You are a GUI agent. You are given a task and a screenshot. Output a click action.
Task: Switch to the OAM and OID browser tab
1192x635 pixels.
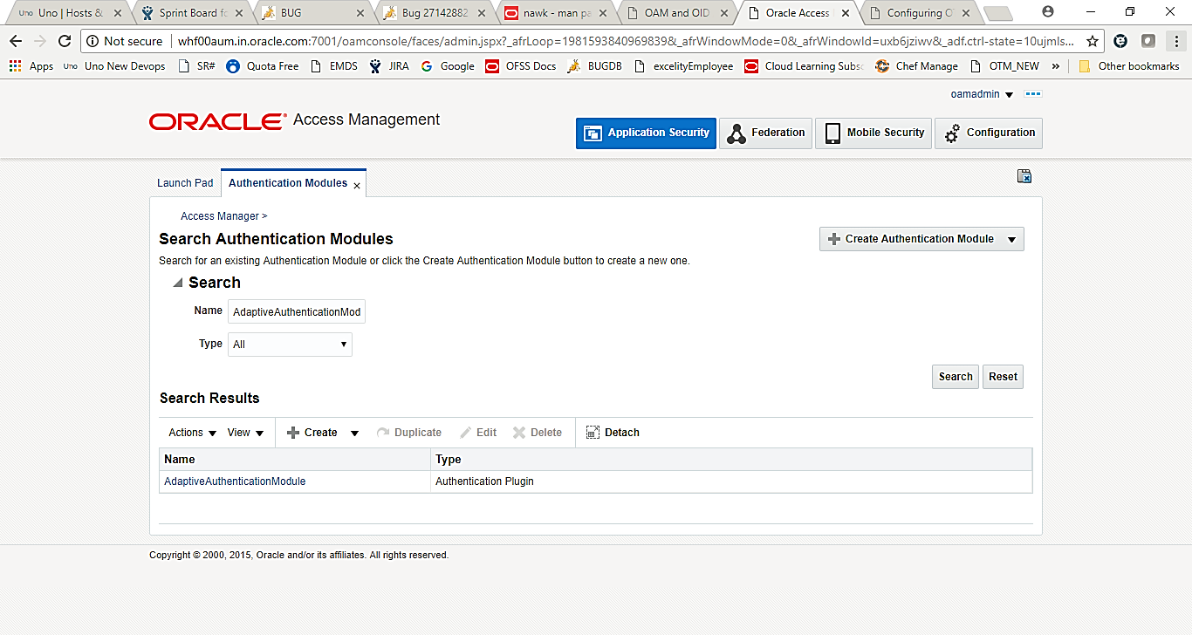coord(676,13)
